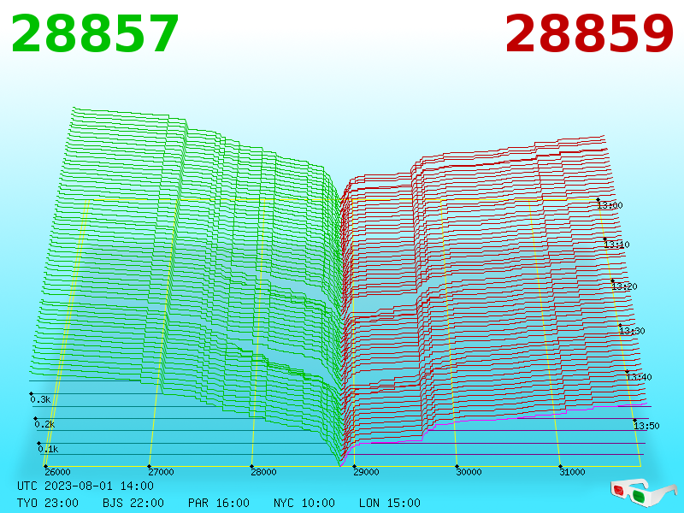Click the PAR 16:00 Paris time
684x513 pixels.
pos(219,503)
